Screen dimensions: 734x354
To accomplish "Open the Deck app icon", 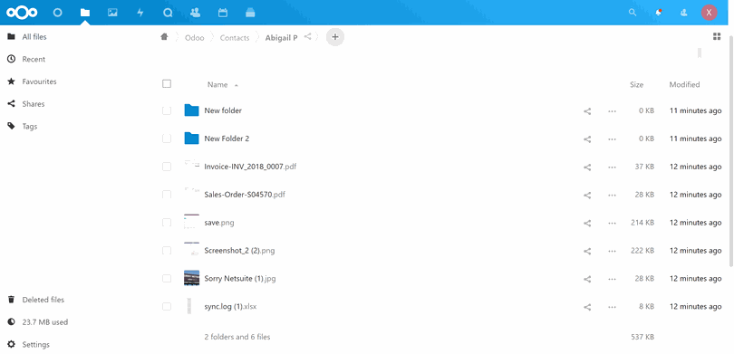I will coord(250,13).
